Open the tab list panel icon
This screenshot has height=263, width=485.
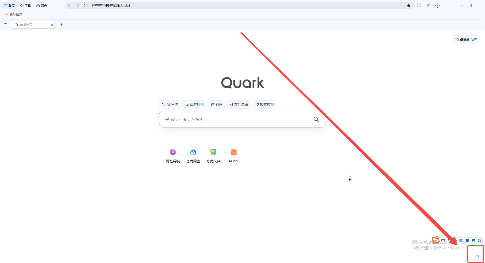pos(6,25)
